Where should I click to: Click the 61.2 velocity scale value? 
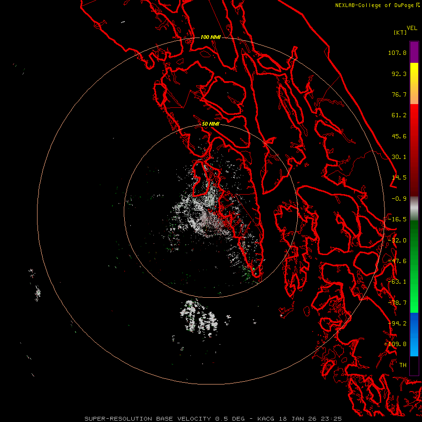point(399,115)
